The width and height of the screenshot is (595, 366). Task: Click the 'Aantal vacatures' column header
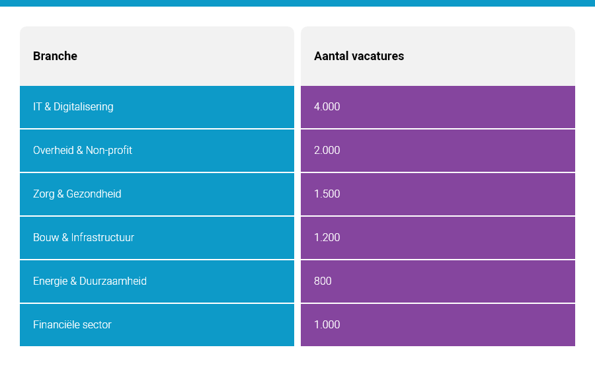point(359,56)
